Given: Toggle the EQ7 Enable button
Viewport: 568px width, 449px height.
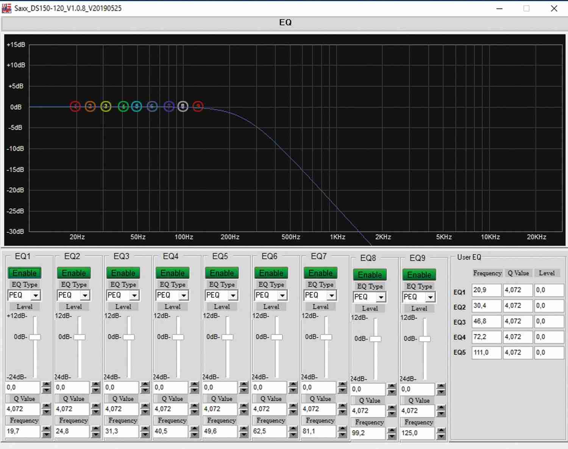Looking at the screenshot, I should (320, 273).
